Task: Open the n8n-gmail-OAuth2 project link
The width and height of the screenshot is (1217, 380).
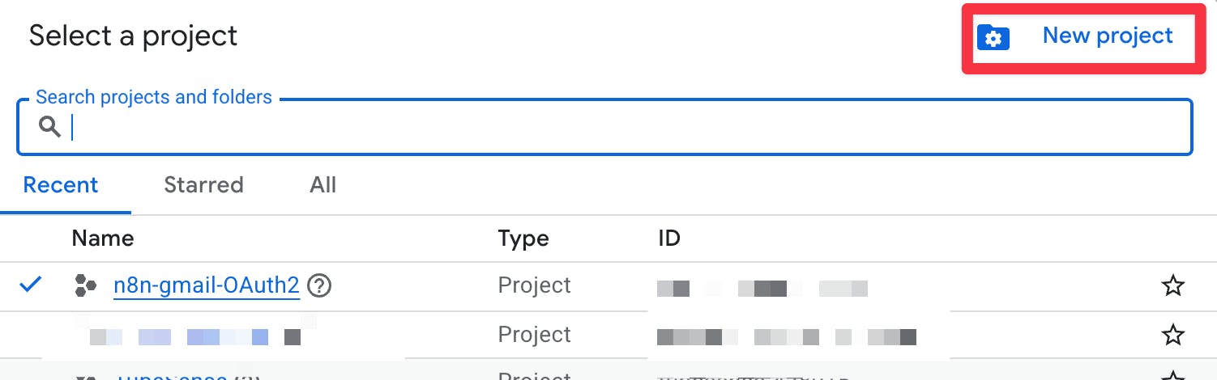Action: pyautogui.click(x=207, y=285)
